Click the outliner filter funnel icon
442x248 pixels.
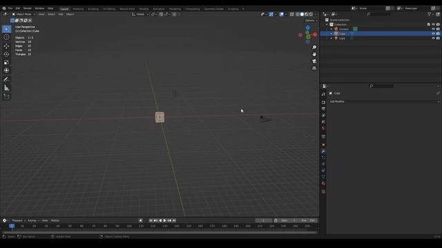click(x=429, y=14)
